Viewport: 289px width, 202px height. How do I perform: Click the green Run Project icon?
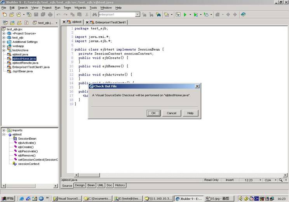(185, 14)
